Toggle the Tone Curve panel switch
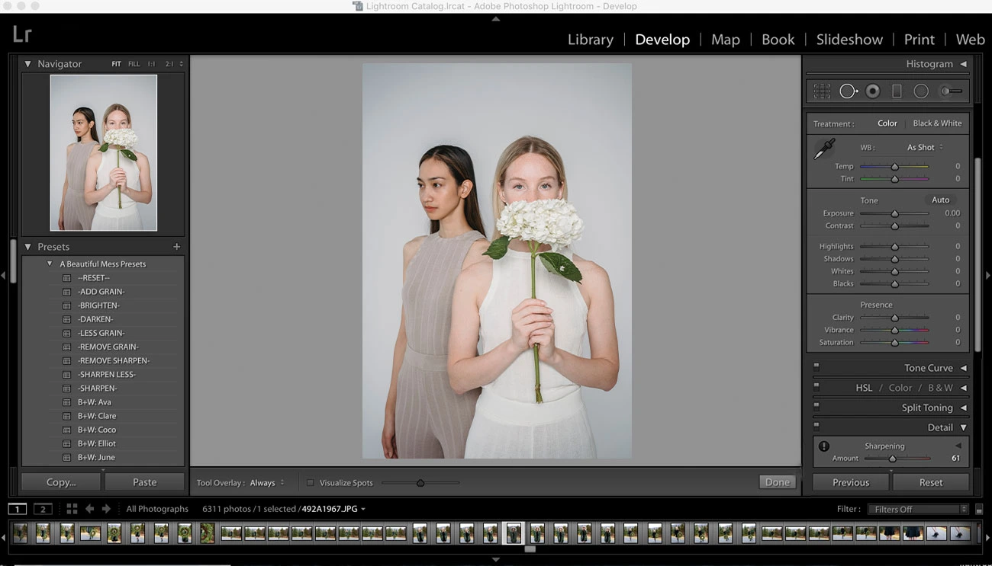992x566 pixels. coord(816,367)
